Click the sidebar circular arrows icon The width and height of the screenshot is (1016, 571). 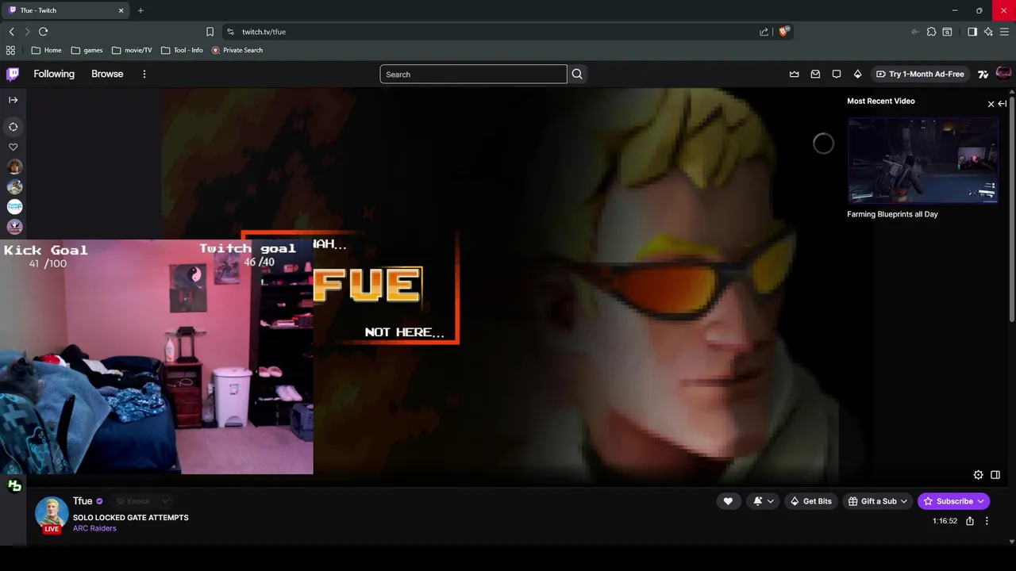13,127
